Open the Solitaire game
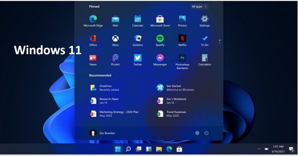The height and width of the screenshot is (156, 298). (137, 40)
